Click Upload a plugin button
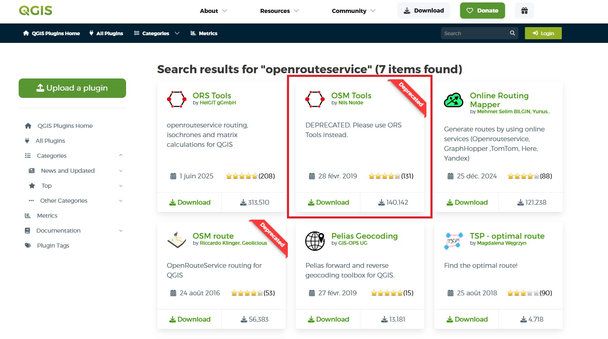Viewport: 608px width, 339px height. click(72, 88)
